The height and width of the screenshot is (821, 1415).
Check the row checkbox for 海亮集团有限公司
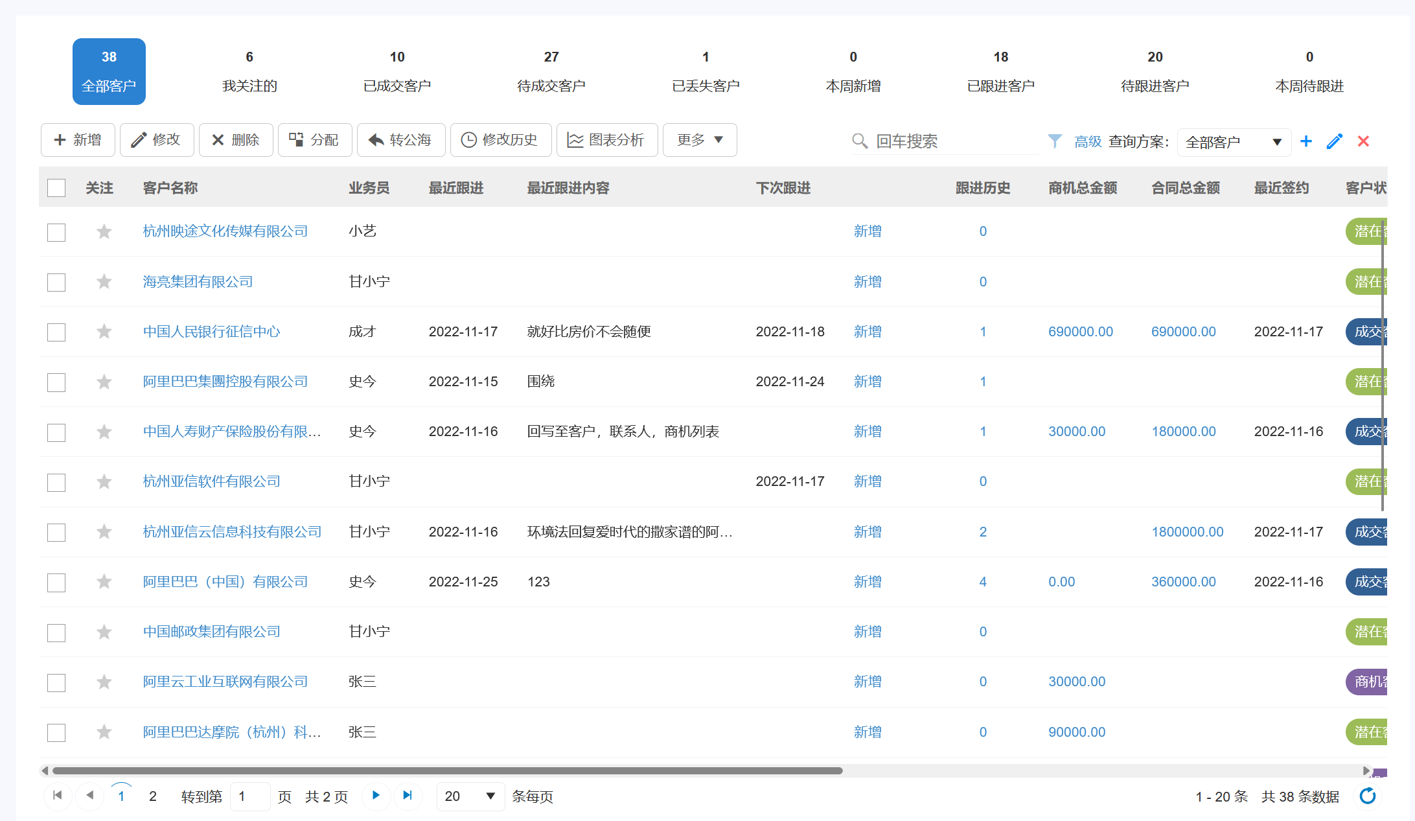pos(56,282)
